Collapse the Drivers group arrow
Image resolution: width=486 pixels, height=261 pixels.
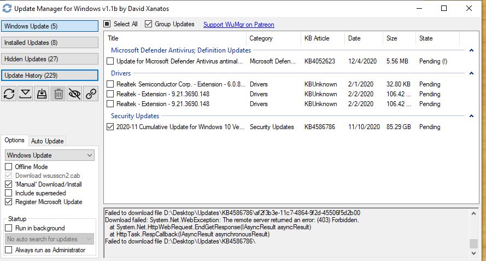point(471,73)
